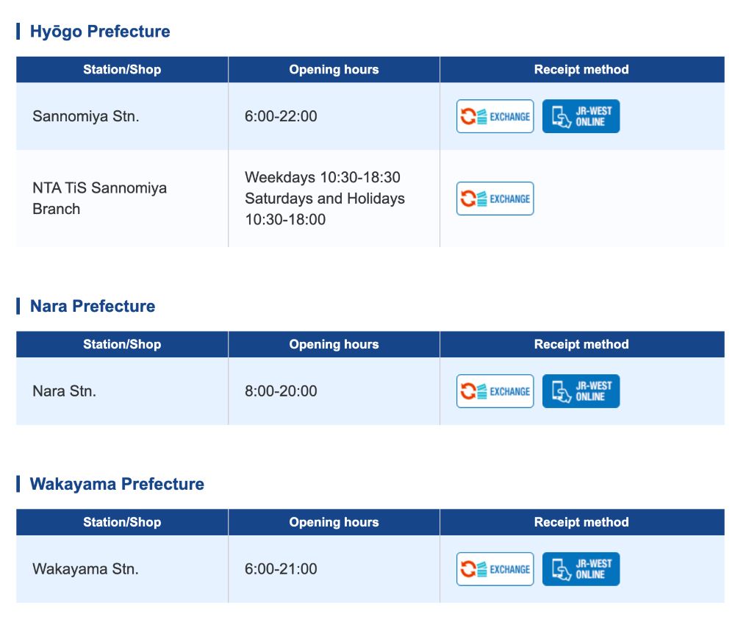Screen dimensions: 735x628
Task: Select the 6:00-22:00 opening hours text
Action: 281,116
